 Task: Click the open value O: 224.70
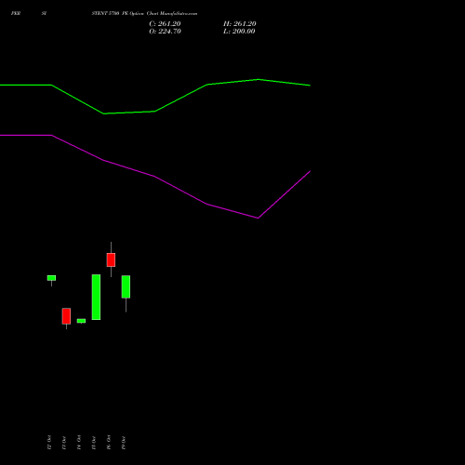pyautogui.click(x=165, y=32)
